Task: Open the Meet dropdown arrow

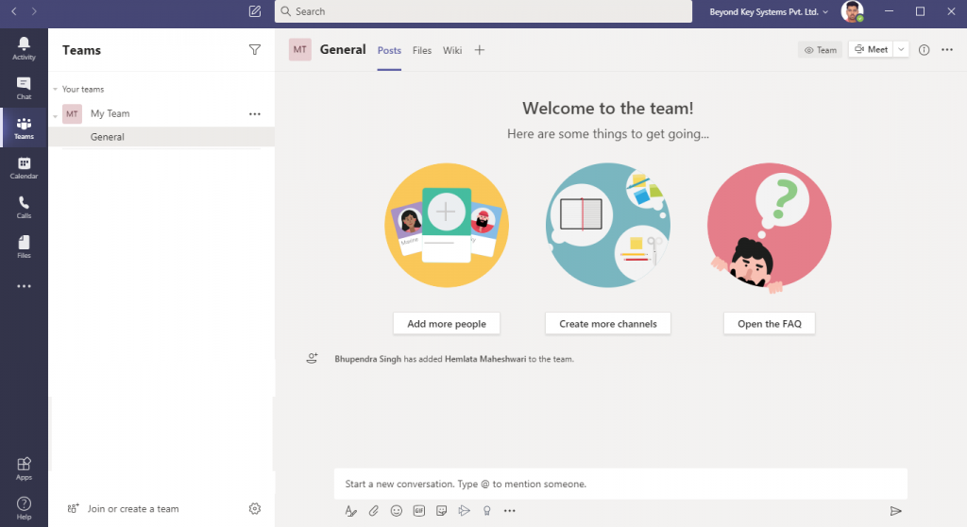Action: click(901, 50)
